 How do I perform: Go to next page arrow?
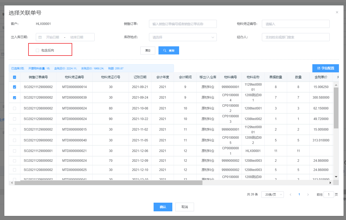(x=308, y=195)
